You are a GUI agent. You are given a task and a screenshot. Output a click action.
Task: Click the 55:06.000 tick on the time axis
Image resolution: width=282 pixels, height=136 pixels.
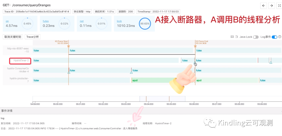point(194,104)
